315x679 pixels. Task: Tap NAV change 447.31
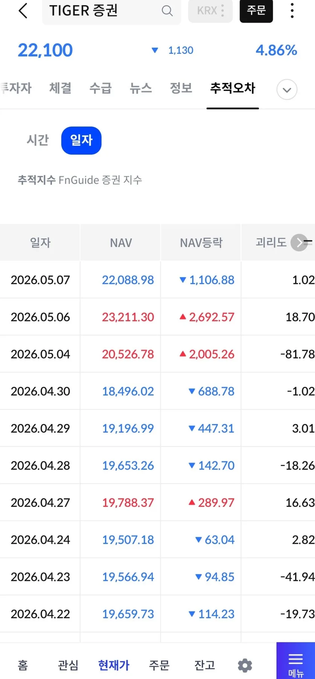pyautogui.click(x=216, y=428)
